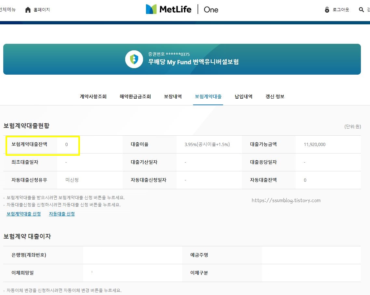Viewport: 370px width, 295px height.
Task: Click the (단위:원) unit note
Action: 352,127
